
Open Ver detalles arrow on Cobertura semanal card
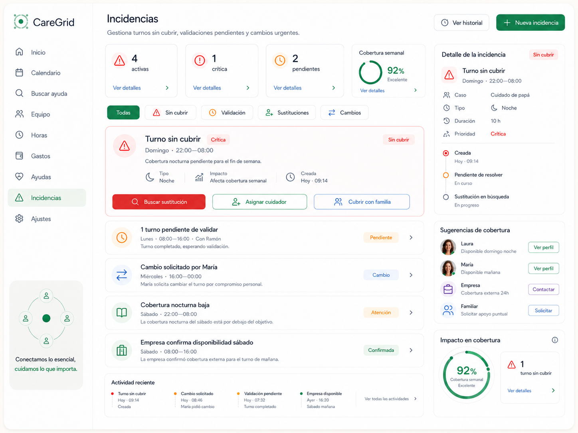[416, 90]
